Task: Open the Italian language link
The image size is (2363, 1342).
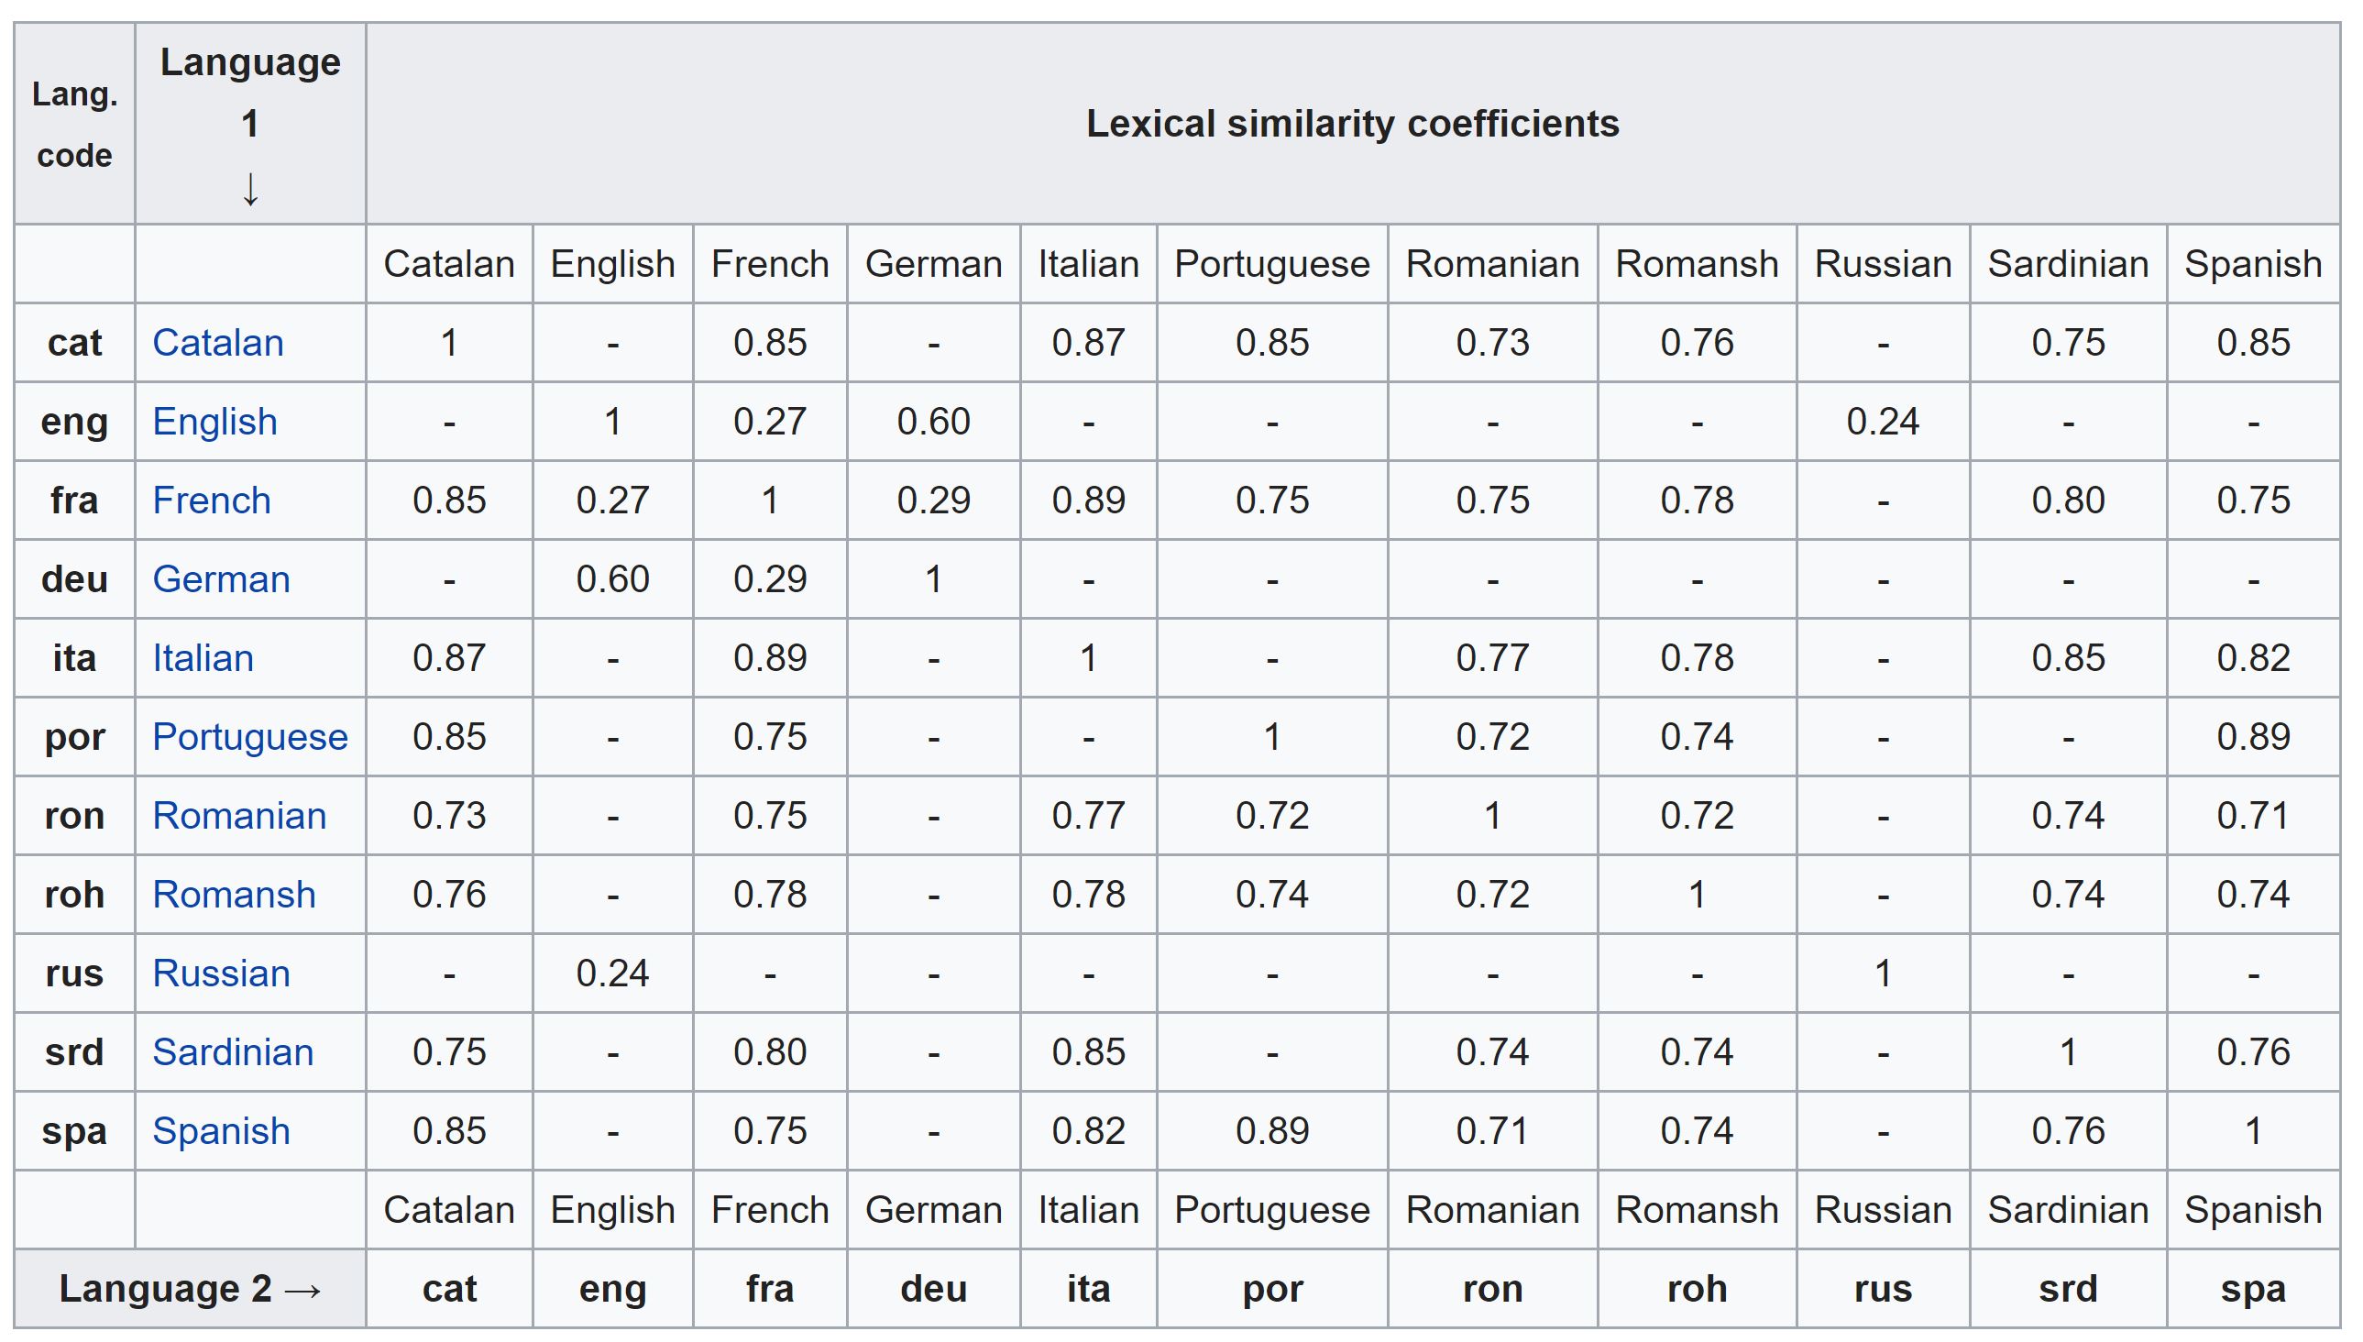Action: (203, 658)
